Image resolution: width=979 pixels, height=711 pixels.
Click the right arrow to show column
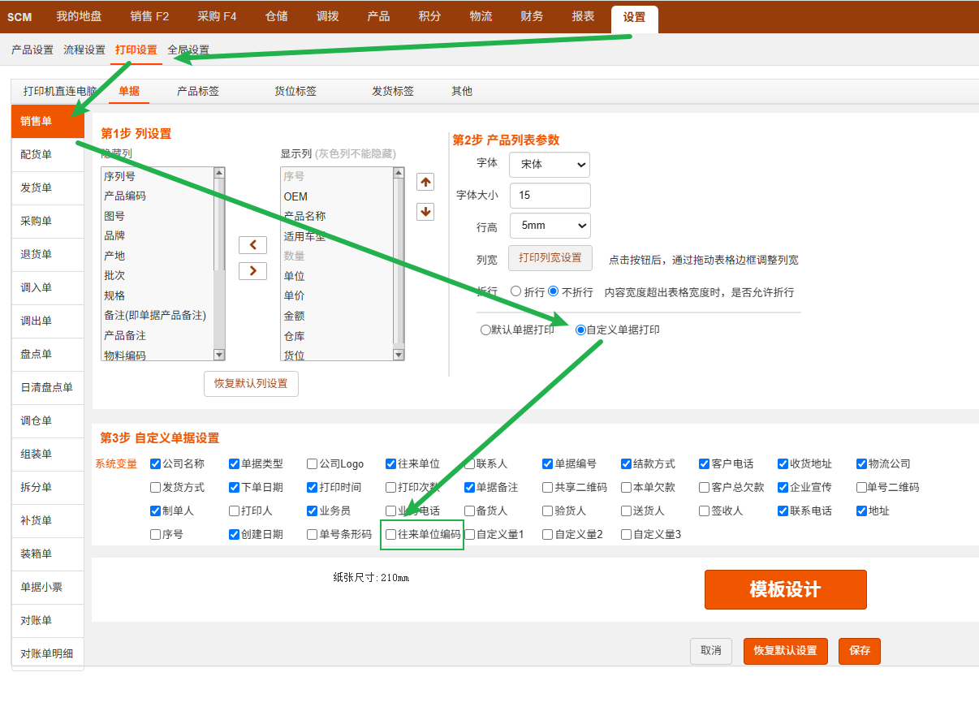click(x=252, y=270)
